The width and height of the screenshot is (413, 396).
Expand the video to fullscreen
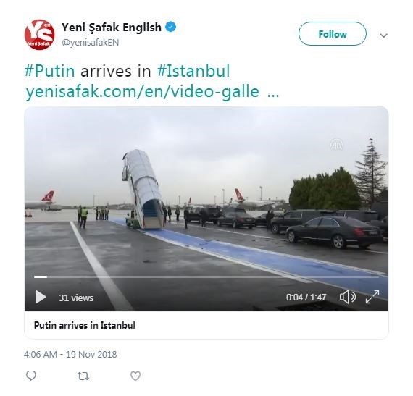tap(372, 297)
